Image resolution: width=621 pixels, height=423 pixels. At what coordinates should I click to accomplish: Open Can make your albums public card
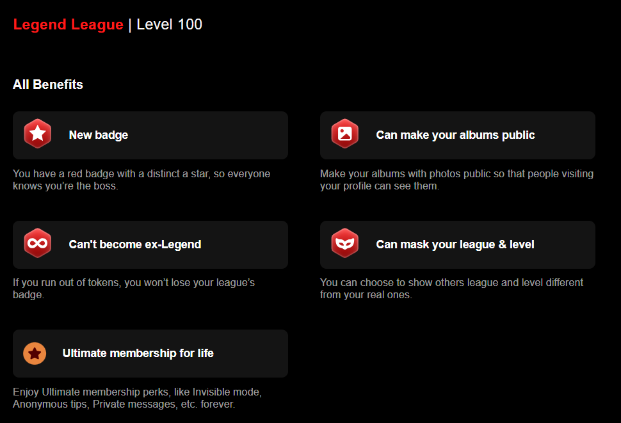tap(458, 135)
